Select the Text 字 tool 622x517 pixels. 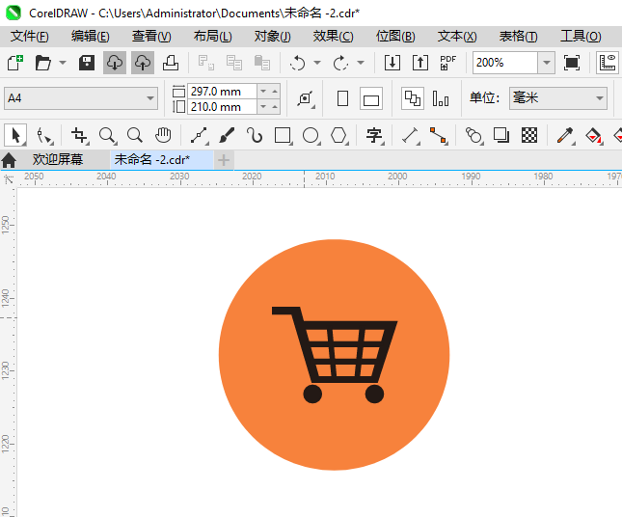[x=374, y=136]
